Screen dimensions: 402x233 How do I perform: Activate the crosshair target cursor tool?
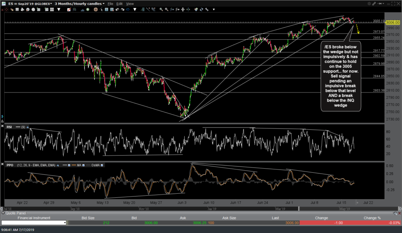click(95, 10)
